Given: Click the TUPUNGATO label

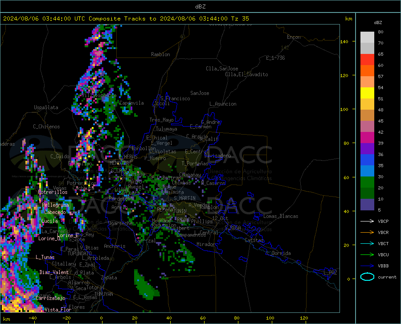Looking at the screenshot, I should 80,254.
